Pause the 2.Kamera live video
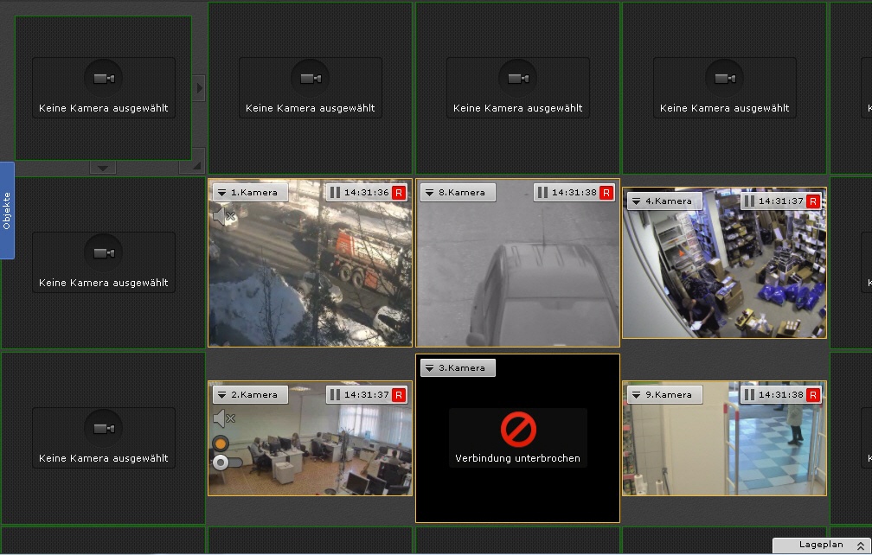The width and height of the screenshot is (872, 555). pos(335,394)
